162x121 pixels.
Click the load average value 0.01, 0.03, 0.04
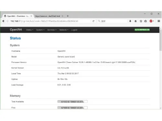point(64,85)
